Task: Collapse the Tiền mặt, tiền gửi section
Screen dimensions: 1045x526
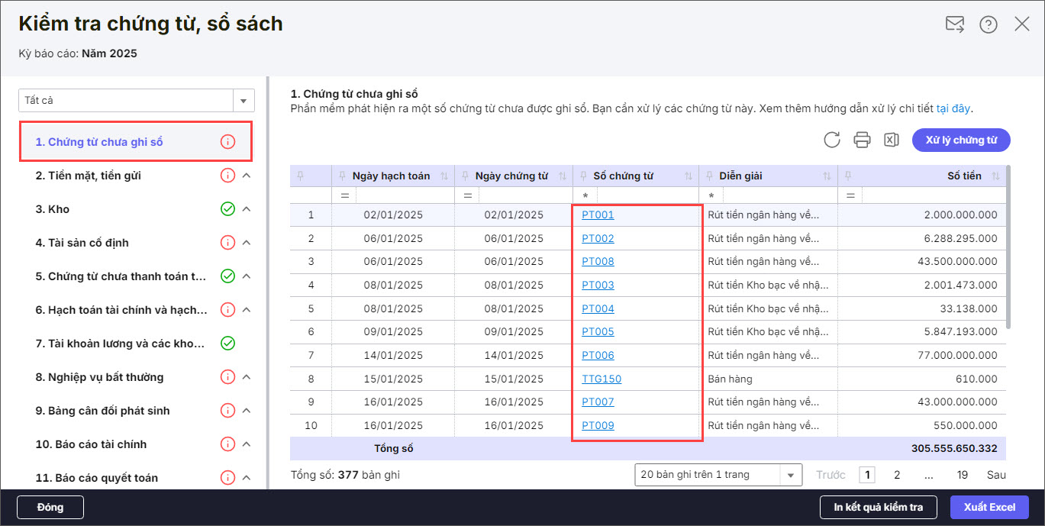Action: [x=247, y=176]
